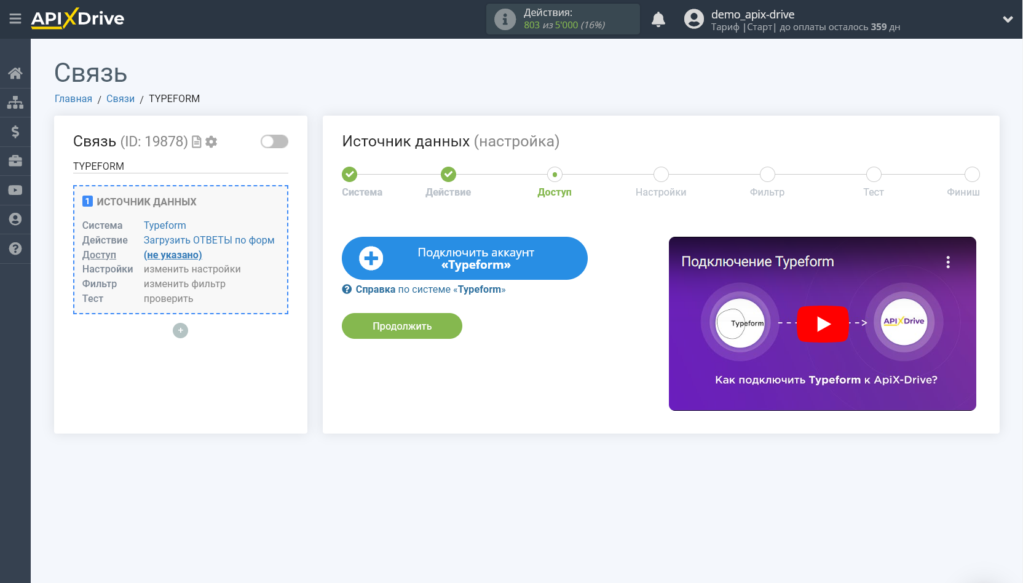
Task: Open the YouTube video sidebar icon
Action: tap(15, 190)
